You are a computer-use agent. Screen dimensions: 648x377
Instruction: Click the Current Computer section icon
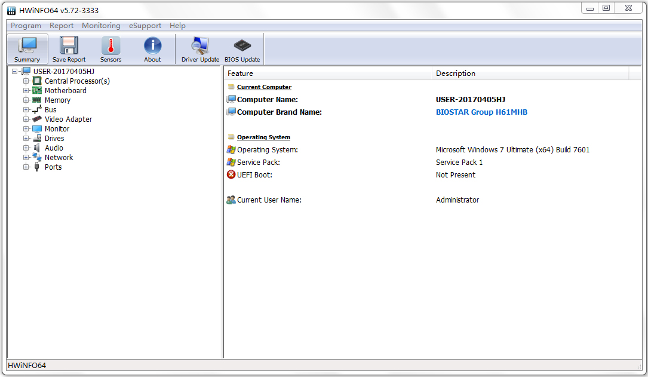pyautogui.click(x=231, y=87)
